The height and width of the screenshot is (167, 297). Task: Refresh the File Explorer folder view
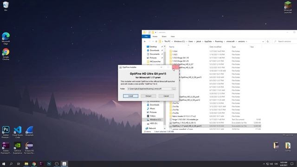[268, 41]
